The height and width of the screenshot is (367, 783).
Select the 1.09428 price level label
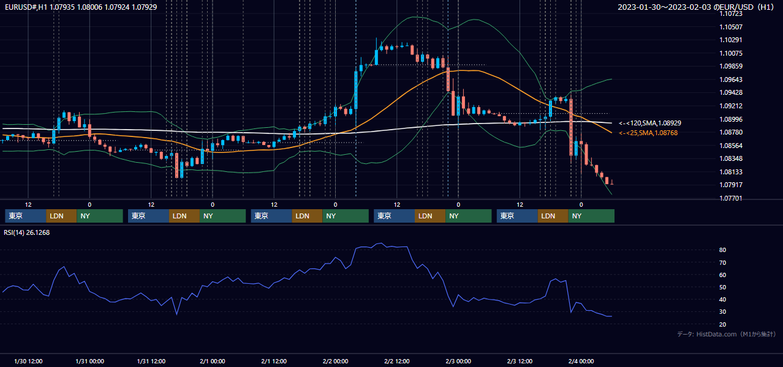point(731,93)
